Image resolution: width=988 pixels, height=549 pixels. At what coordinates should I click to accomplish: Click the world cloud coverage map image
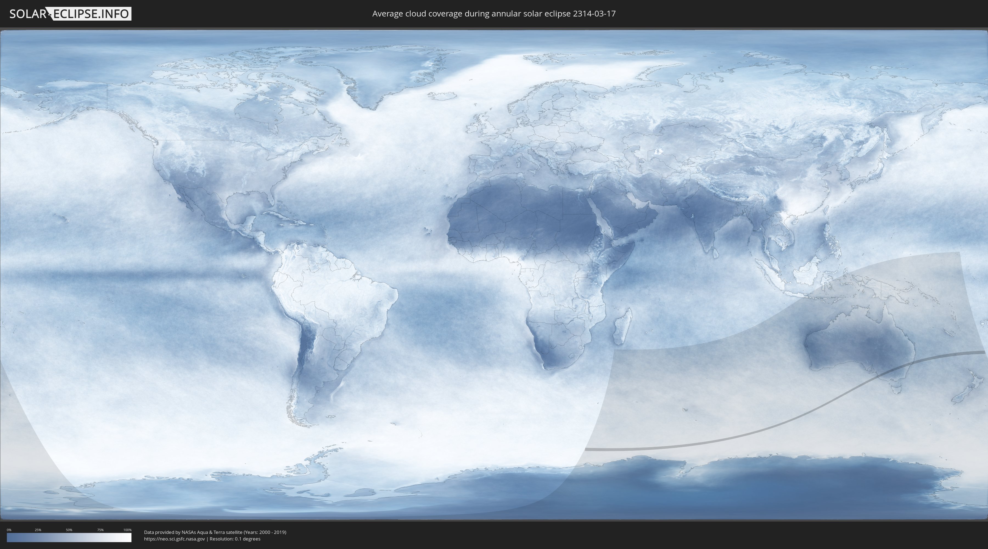pyautogui.click(x=494, y=275)
